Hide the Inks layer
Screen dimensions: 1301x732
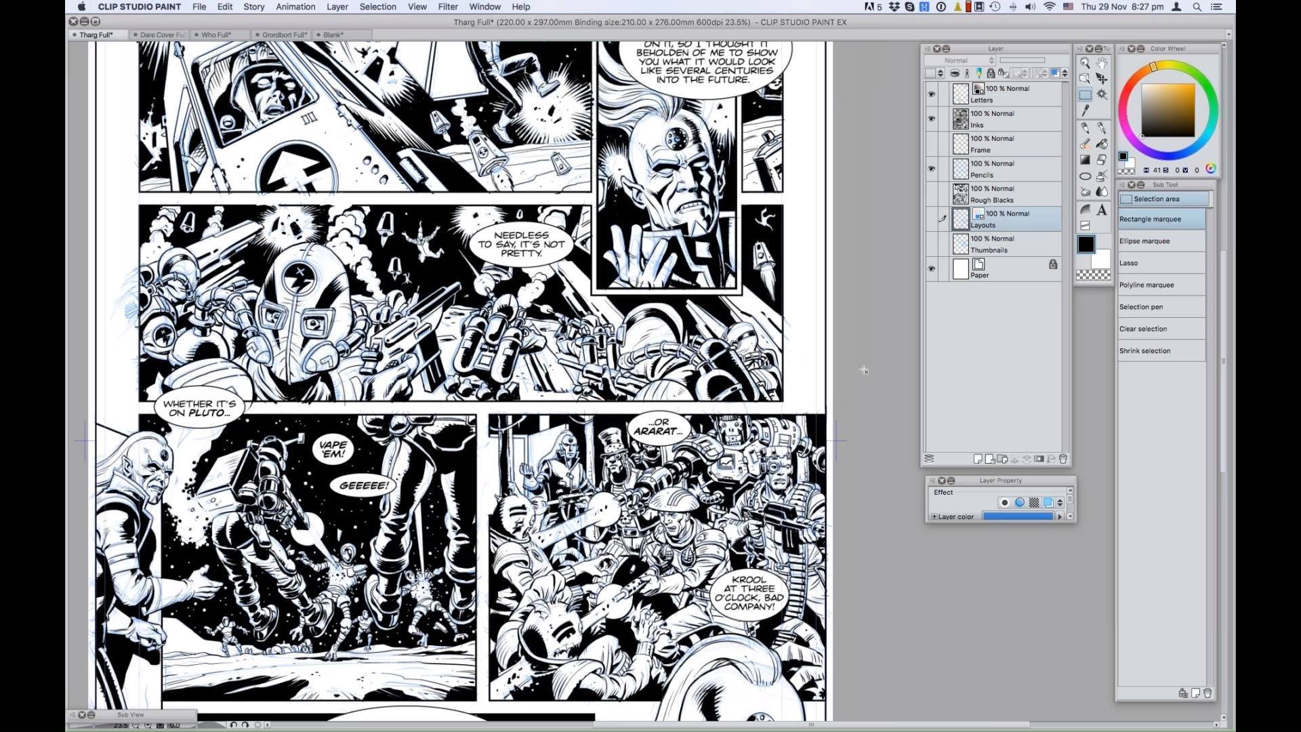(x=931, y=119)
